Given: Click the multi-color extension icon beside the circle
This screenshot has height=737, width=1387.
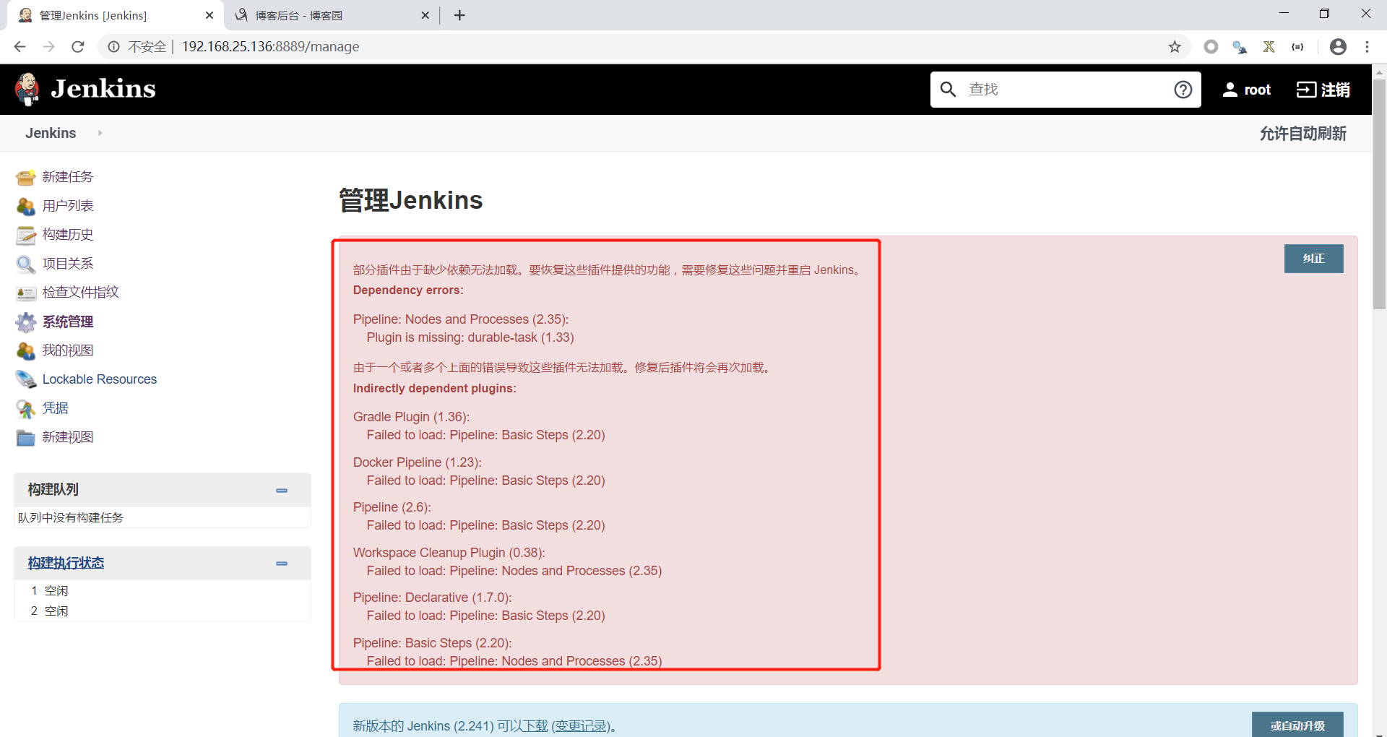Looking at the screenshot, I should pyautogui.click(x=1240, y=47).
